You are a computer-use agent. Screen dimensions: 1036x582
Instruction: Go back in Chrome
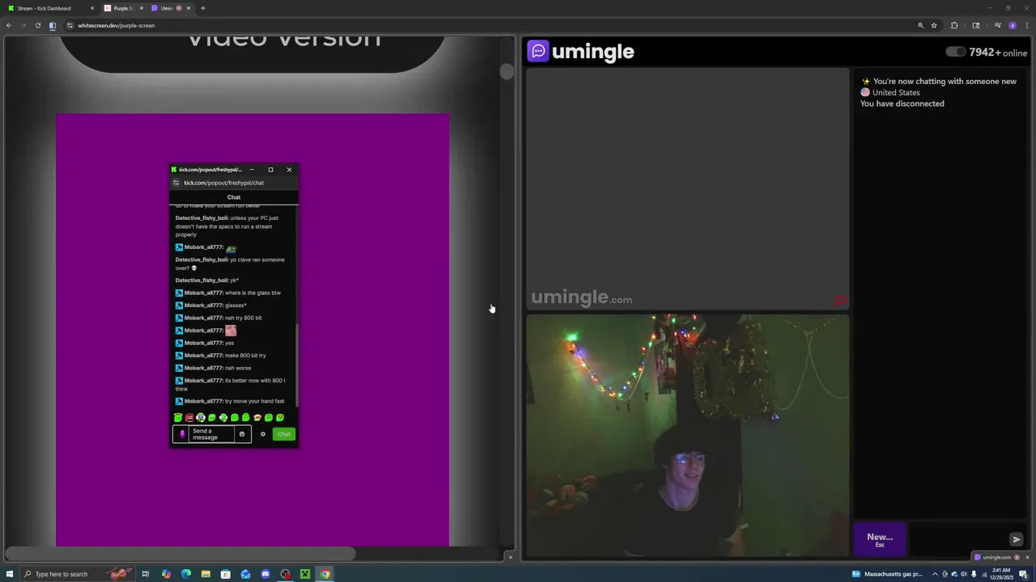[x=9, y=25]
